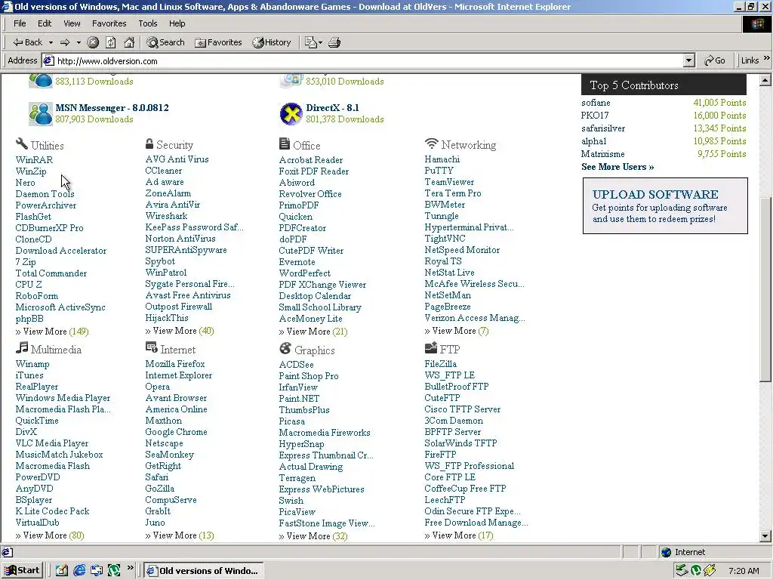The image size is (773, 580).
Task: Click the UPLOAD SOFTWARE banner
Action: (x=665, y=205)
